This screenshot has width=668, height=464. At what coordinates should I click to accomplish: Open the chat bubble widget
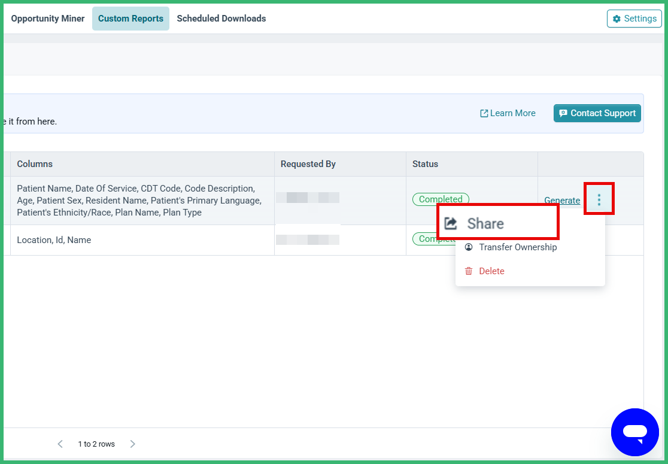pos(635,432)
